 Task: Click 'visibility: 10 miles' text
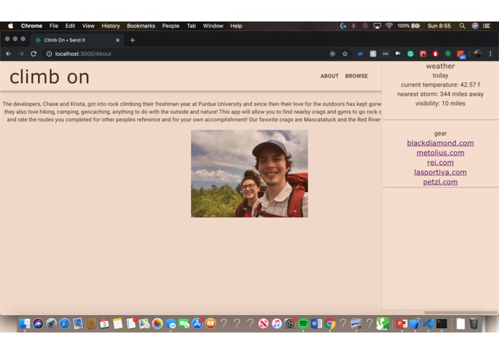tap(440, 103)
